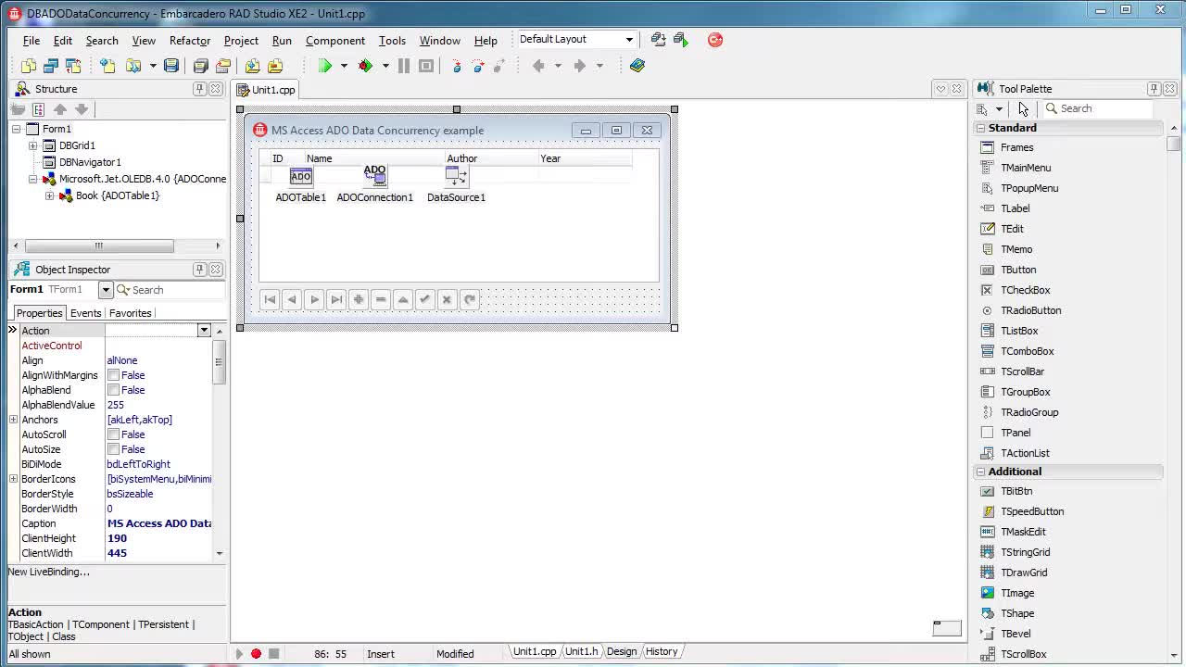Screen dimensions: 1186x667
Task: Click the DBNavigator First record button
Action: point(270,299)
